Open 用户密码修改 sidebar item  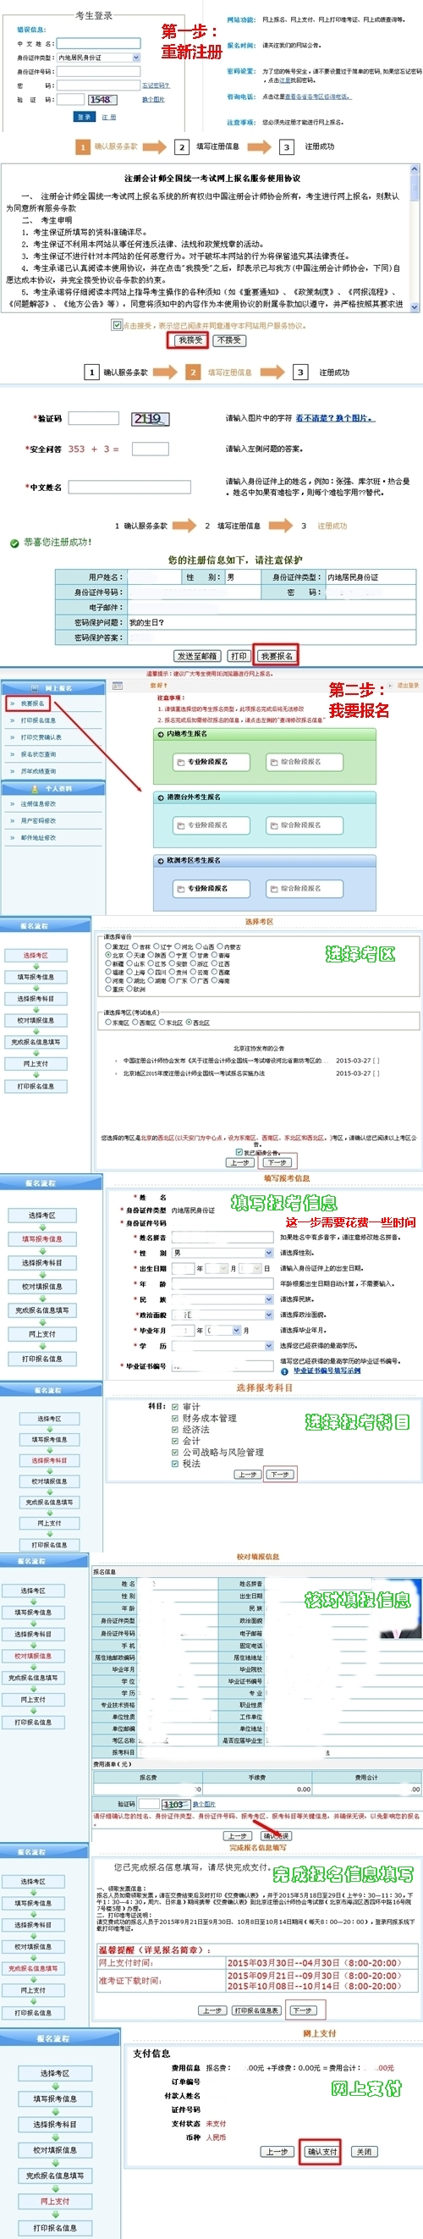coord(38,820)
